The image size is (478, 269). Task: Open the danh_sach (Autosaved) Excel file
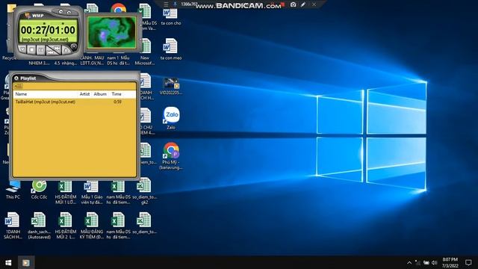click(x=39, y=226)
